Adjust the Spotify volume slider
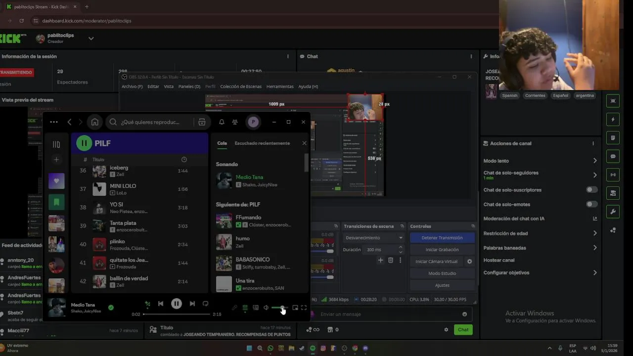The width and height of the screenshot is (633, 356). pyautogui.click(x=279, y=308)
